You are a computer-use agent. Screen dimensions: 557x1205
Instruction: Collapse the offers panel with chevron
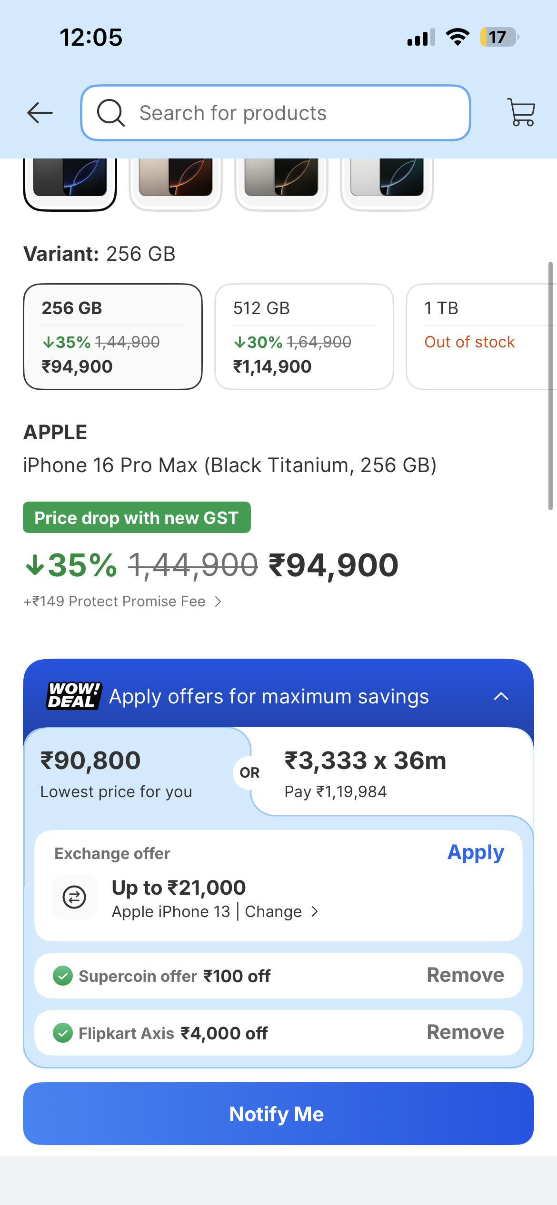pos(501,696)
